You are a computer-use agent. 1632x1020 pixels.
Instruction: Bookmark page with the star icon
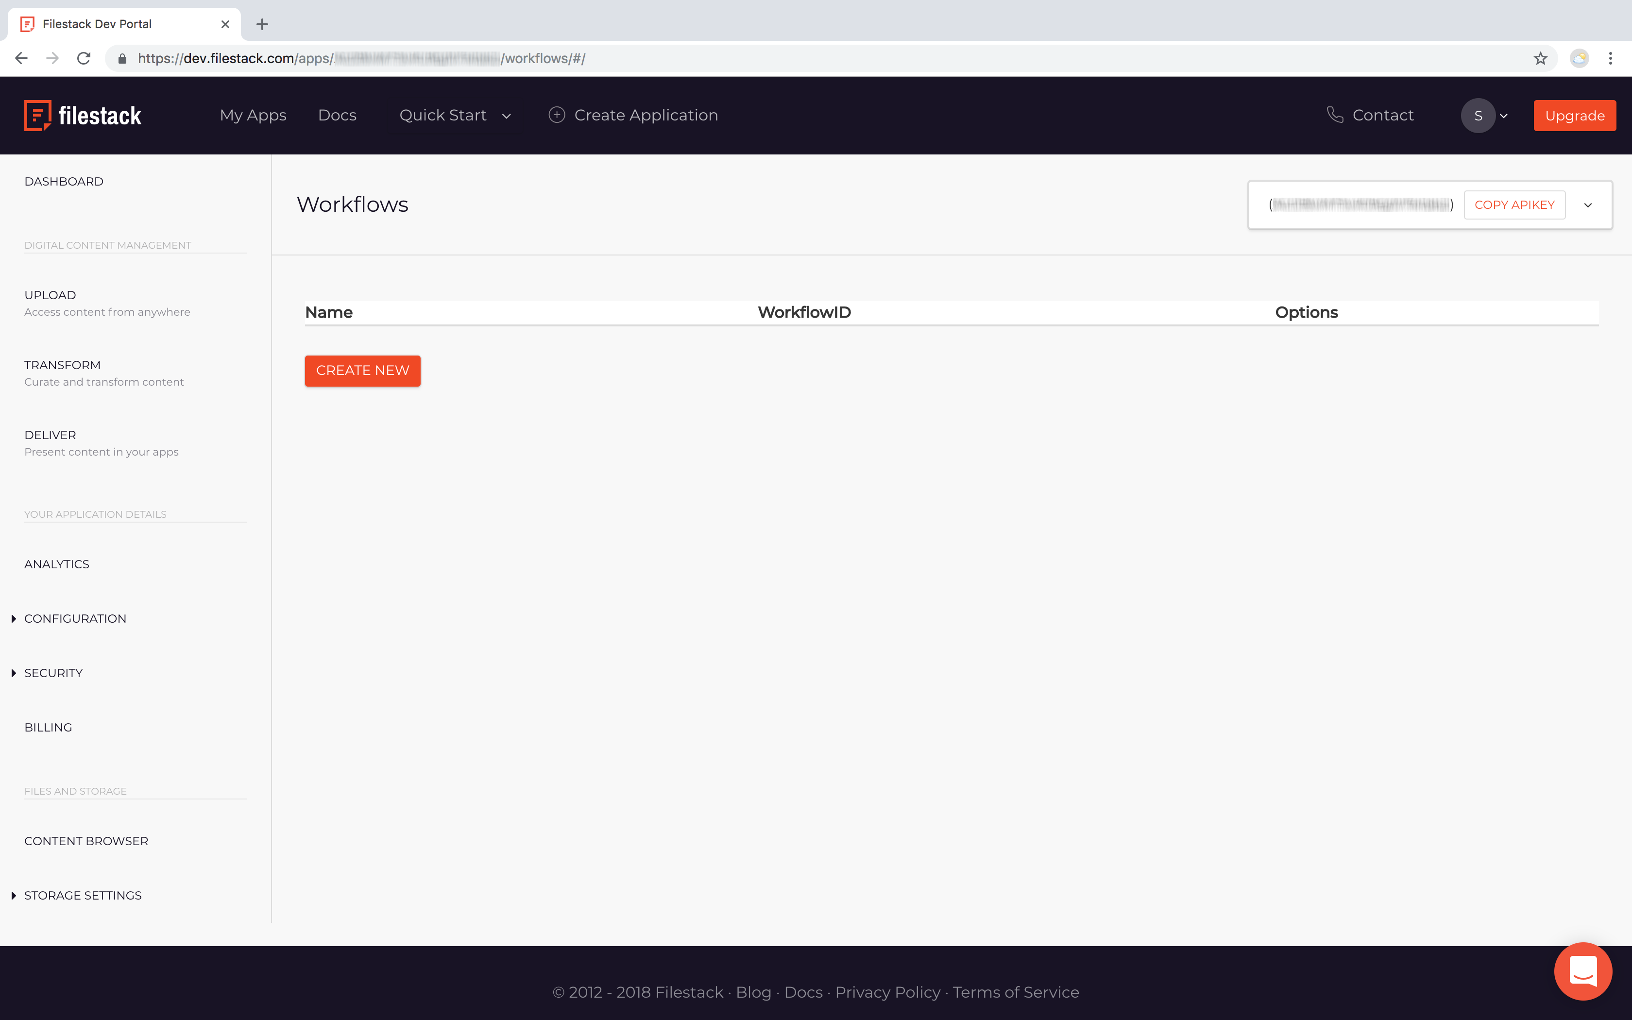coord(1540,59)
